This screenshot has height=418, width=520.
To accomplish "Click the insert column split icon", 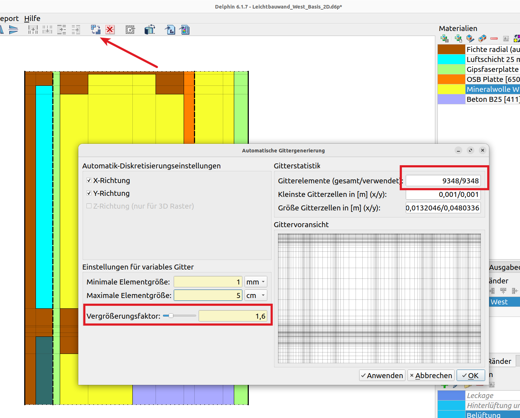I will coord(33,30).
